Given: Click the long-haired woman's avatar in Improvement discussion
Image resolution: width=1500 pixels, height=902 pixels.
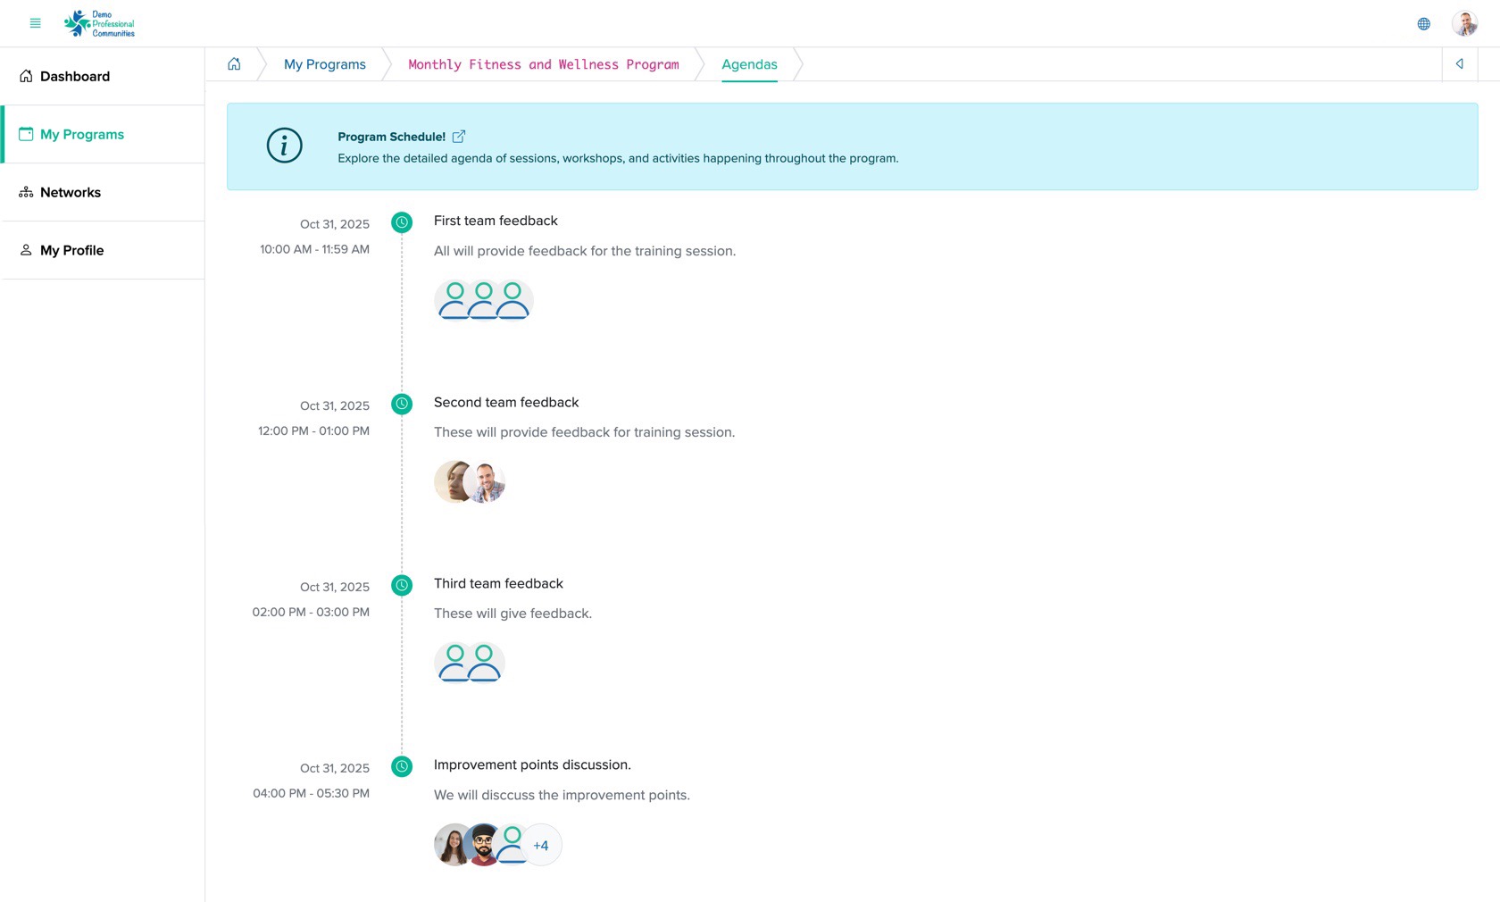Looking at the screenshot, I should 449,845.
